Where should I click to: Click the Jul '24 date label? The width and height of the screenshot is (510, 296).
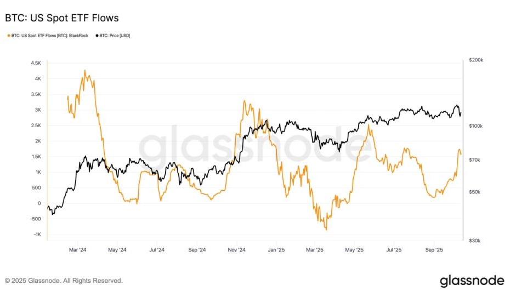(x=157, y=250)
